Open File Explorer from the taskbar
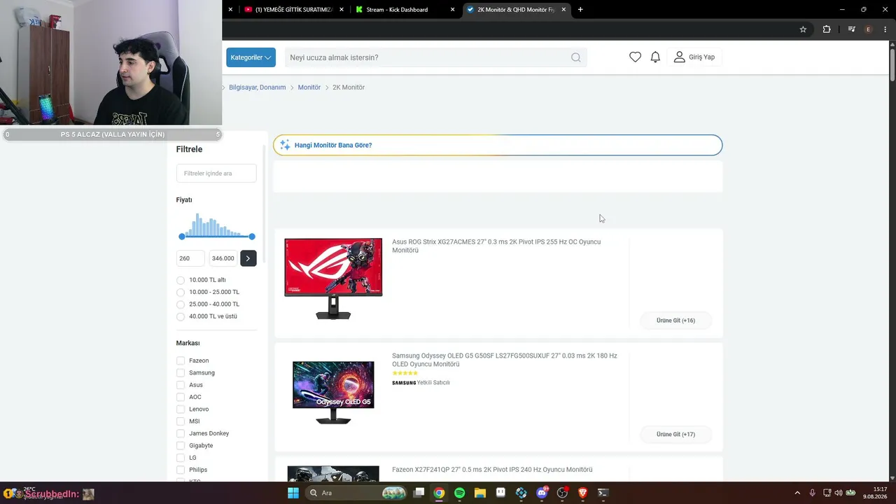 (x=480, y=493)
